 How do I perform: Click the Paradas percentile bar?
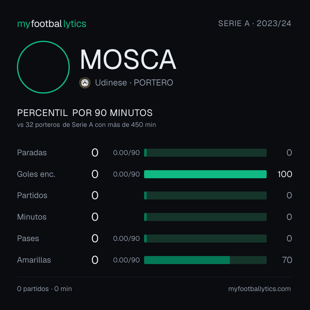(x=205, y=153)
